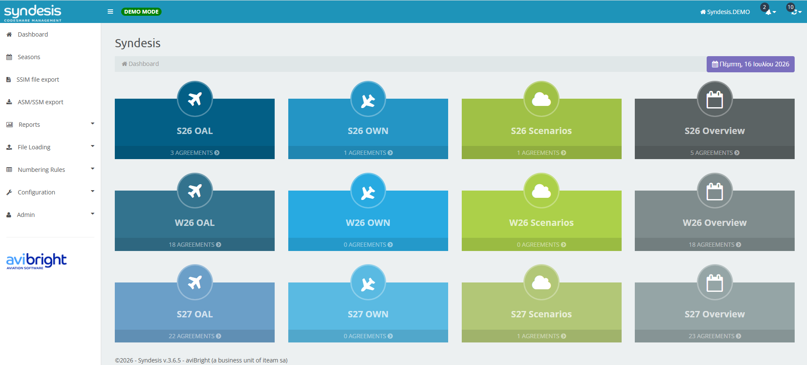Open the Reports menu
This screenshot has width=807, height=365.
coord(50,125)
